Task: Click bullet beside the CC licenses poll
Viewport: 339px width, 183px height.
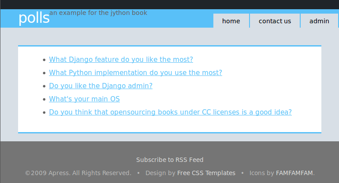Action: (x=43, y=113)
